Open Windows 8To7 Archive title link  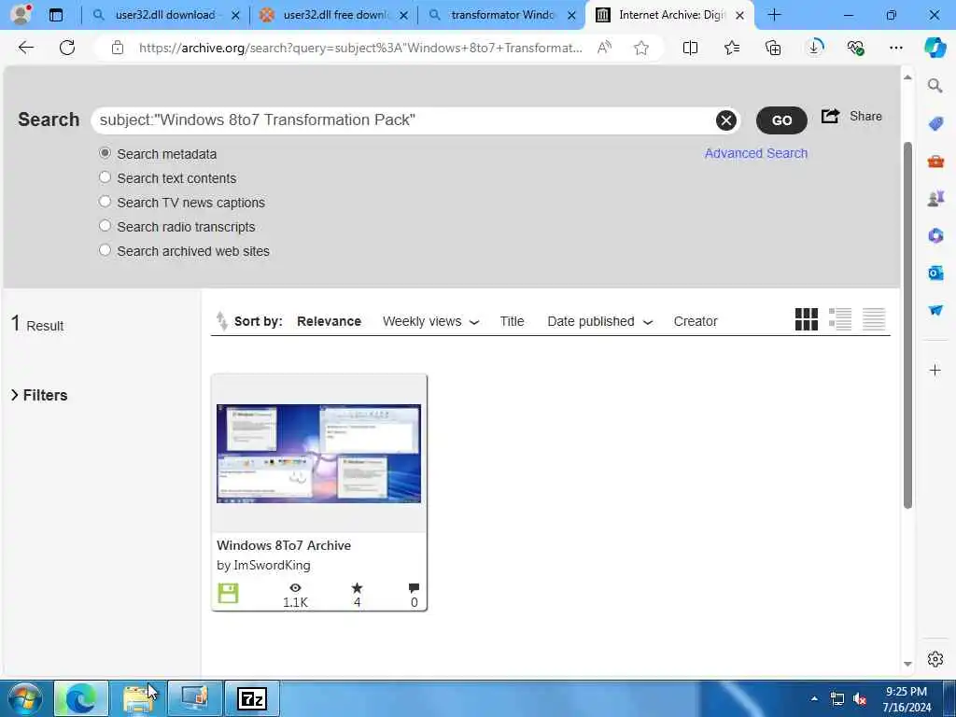[x=284, y=545]
